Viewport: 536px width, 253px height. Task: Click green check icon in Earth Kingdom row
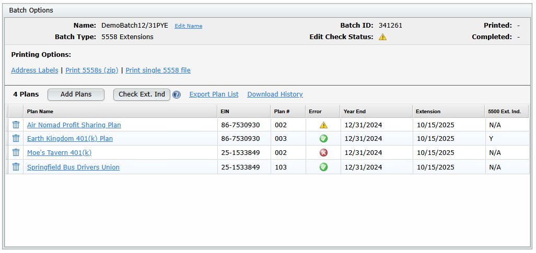coord(323,139)
